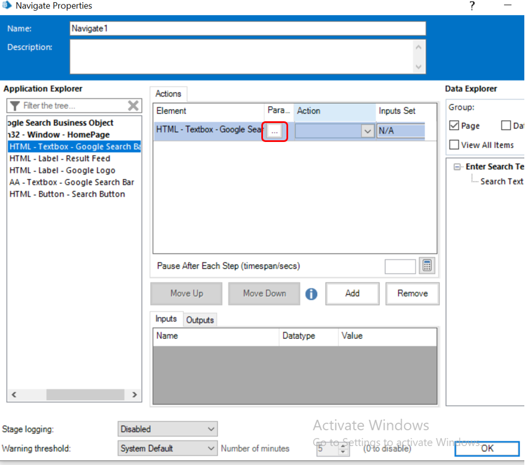This screenshot has width=526, height=465.
Task: Decrement the number of minutes spinner
Action: click(343, 452)
